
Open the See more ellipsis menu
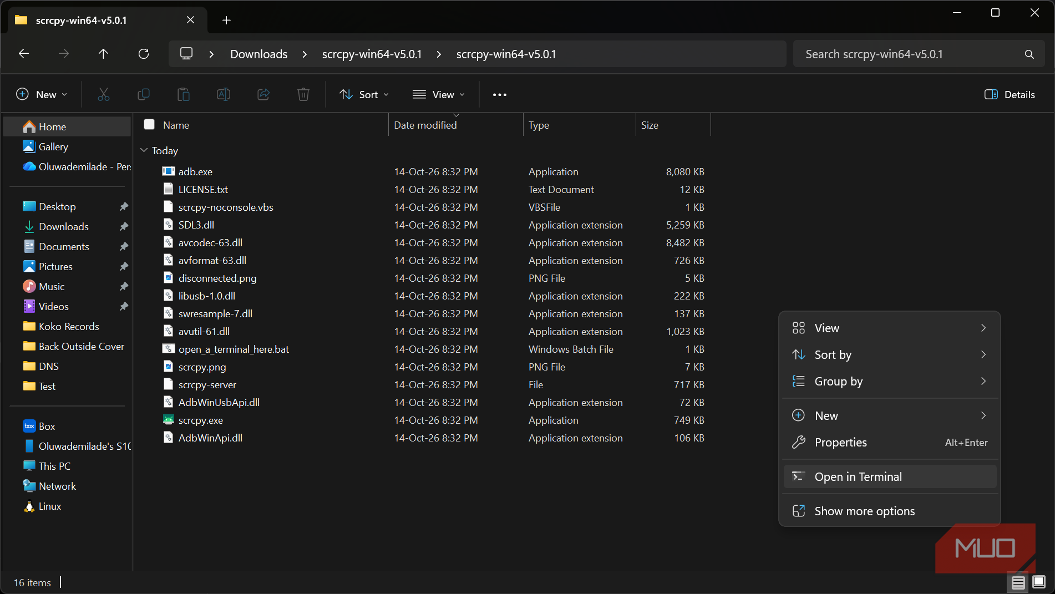click(499, 95)
